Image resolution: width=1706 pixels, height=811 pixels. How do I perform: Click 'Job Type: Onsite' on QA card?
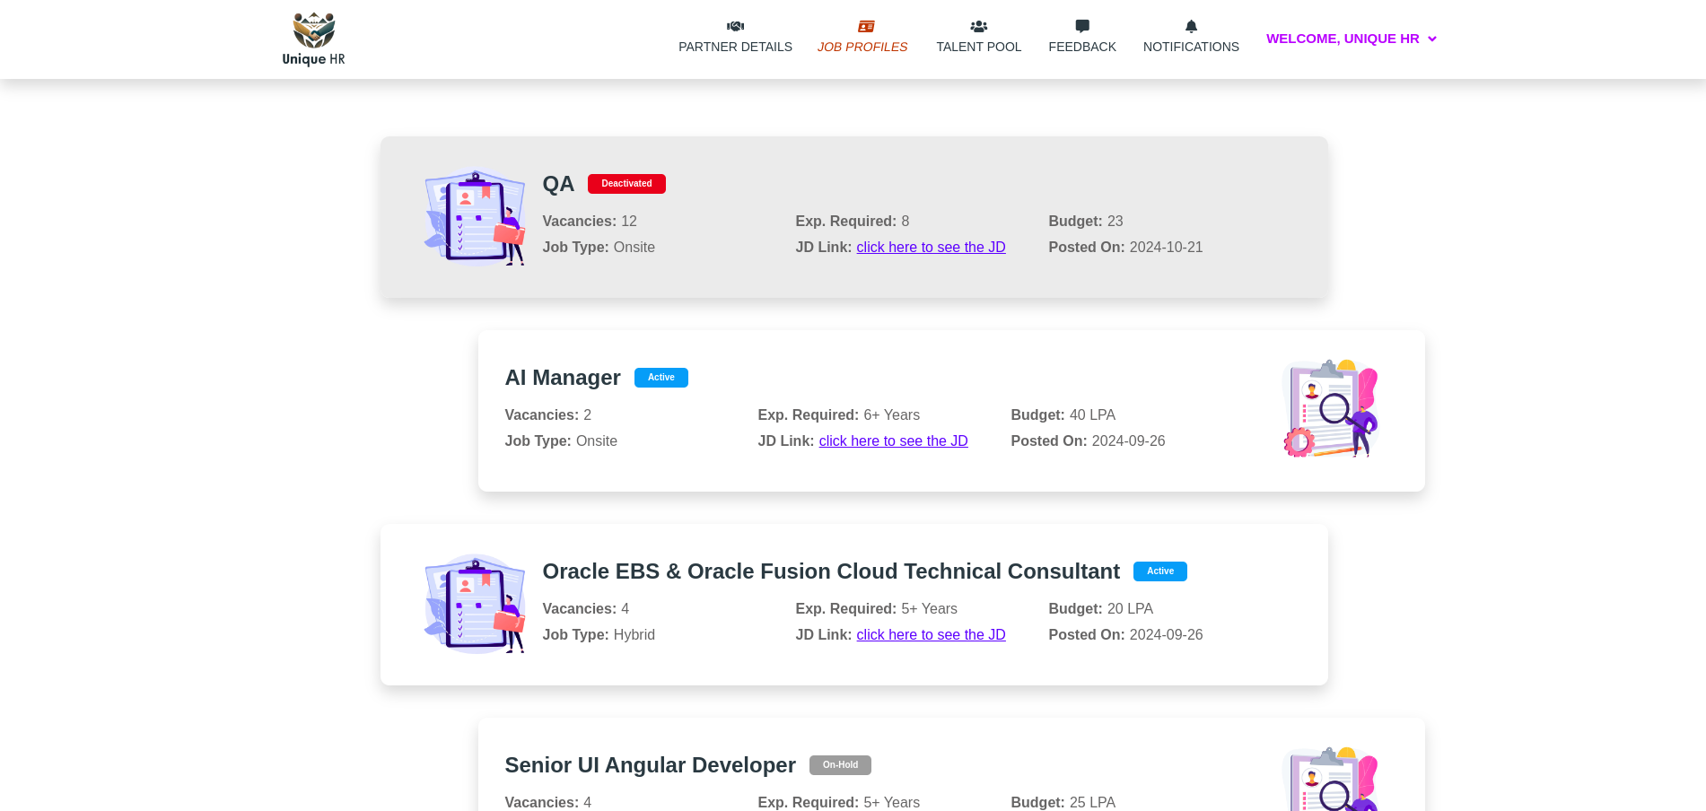[599, 247]
